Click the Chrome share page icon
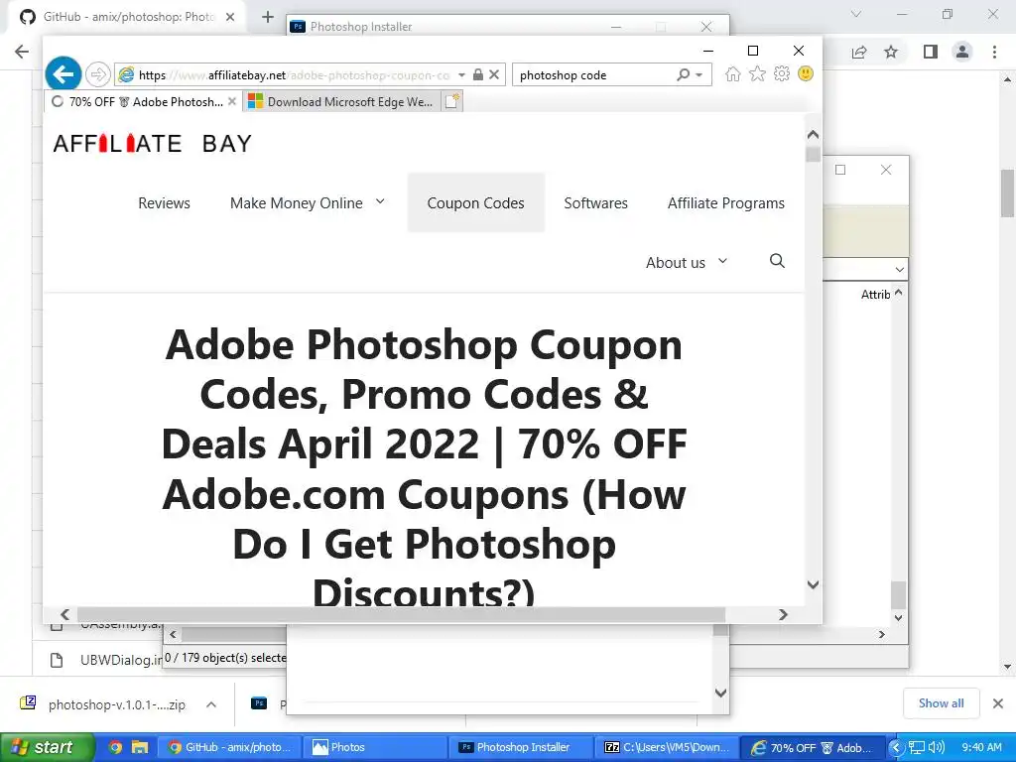This screenshot has width=1016, height=762. pyautogui.click(x=859, y=52)
